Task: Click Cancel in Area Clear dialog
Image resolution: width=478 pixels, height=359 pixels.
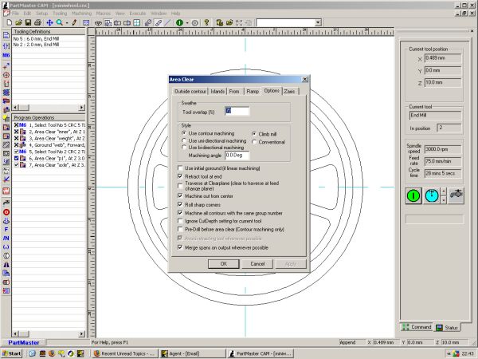Action: [x=257, y=264]
